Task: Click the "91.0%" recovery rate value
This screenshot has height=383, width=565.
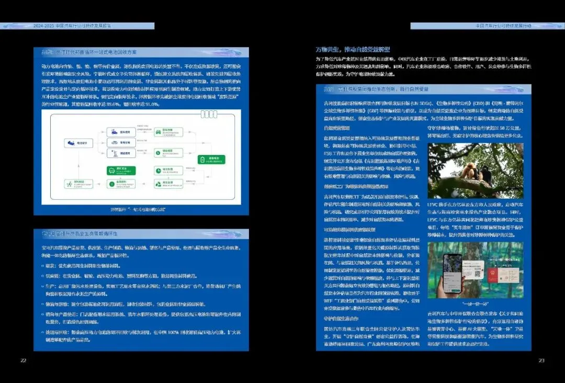Action: tap(152, 105)
